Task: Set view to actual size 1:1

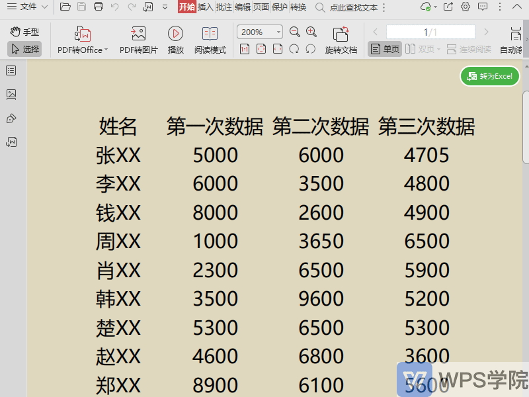Action: (245, 49)
